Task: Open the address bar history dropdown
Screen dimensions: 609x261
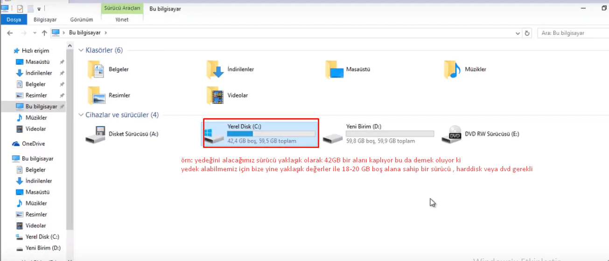Action: click(x=518, y=33)
